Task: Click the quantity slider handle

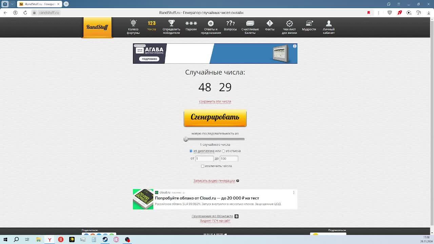Action: pyautogui.click(x=186, y=139)
